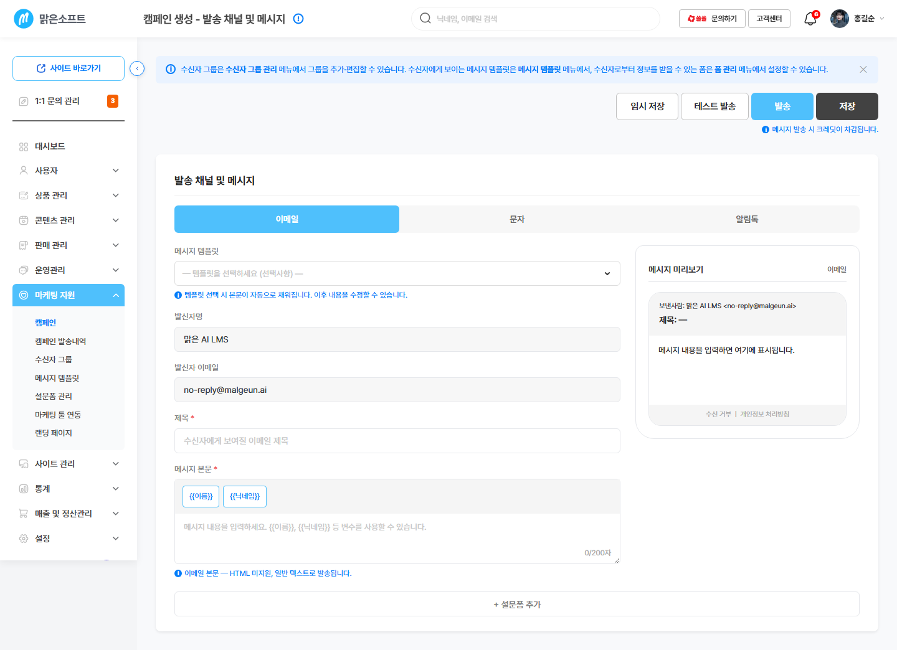Click the 판매 관리 icon

point(24,245)
